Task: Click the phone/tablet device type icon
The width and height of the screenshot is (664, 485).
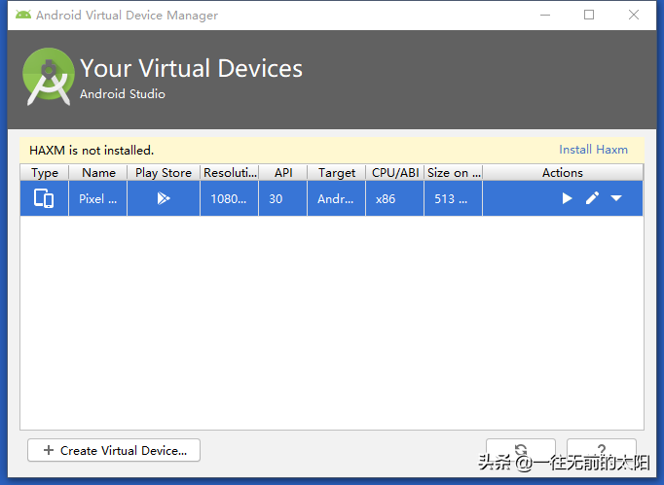Action: tap(44, 198)
